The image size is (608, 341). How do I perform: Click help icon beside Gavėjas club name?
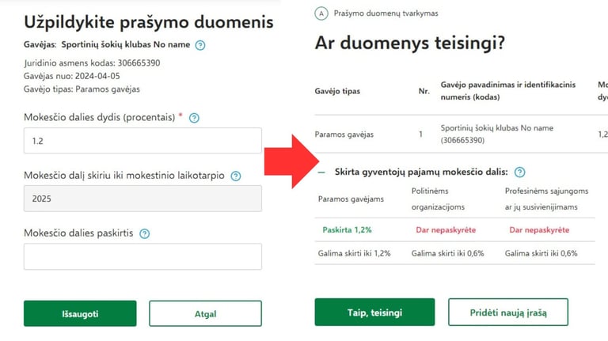200,45
